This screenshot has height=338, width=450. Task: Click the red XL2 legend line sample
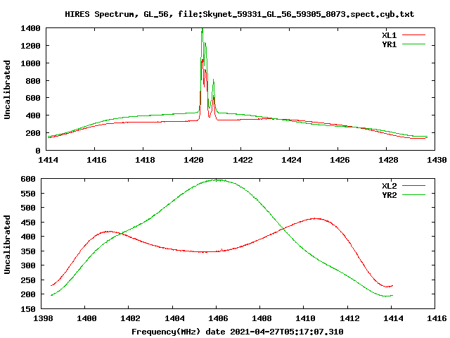[413, 186]
